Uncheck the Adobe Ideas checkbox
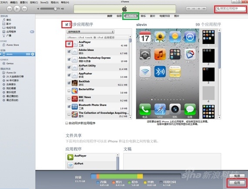Viewport: 248px width, 189px height. [x=69, y=51]
